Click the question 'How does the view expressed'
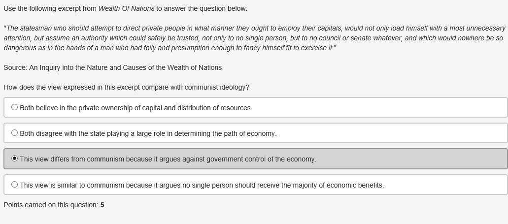This screenshot has width=508, height=224. (49, 87)
